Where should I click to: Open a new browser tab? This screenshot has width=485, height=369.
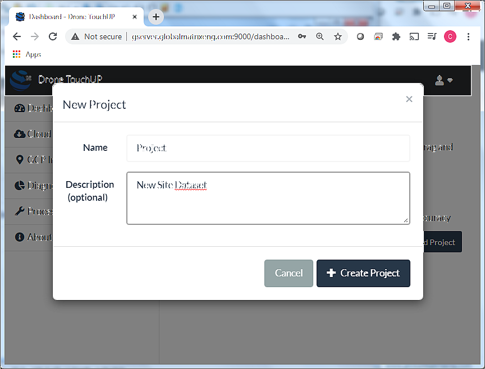156,17
